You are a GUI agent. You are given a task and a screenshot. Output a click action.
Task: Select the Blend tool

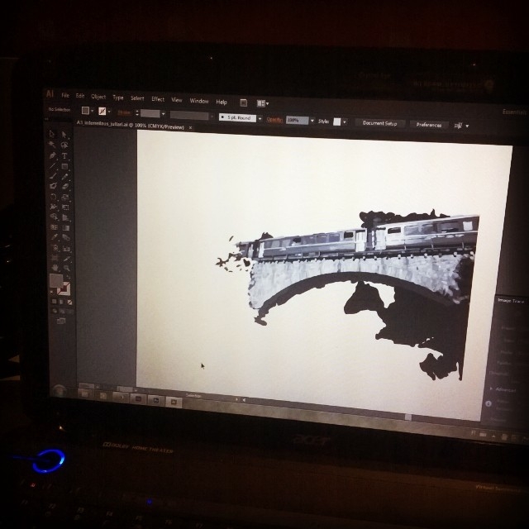(x=66, y=238)
